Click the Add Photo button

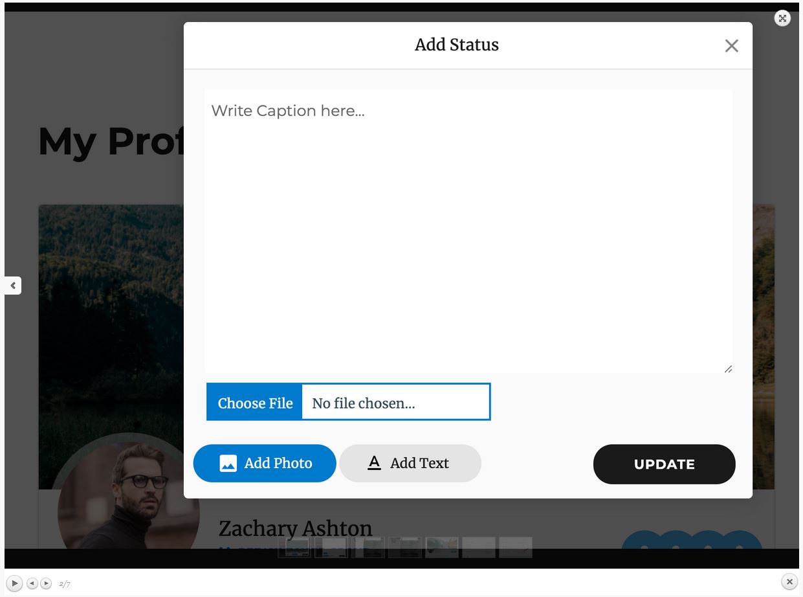265,463
